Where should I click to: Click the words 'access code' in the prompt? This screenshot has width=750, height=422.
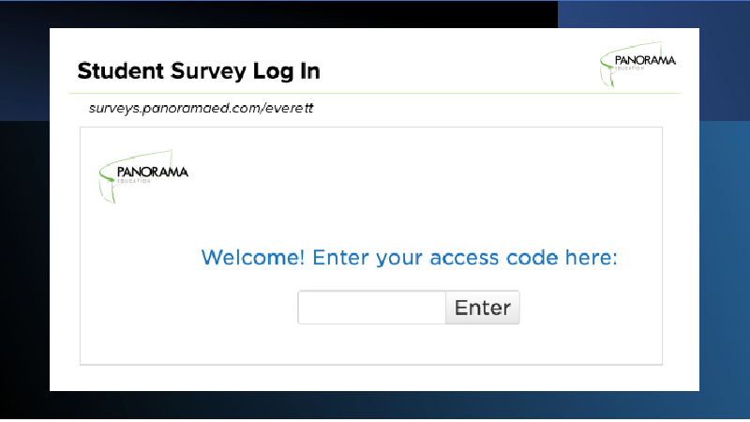[x=494, y=258]
